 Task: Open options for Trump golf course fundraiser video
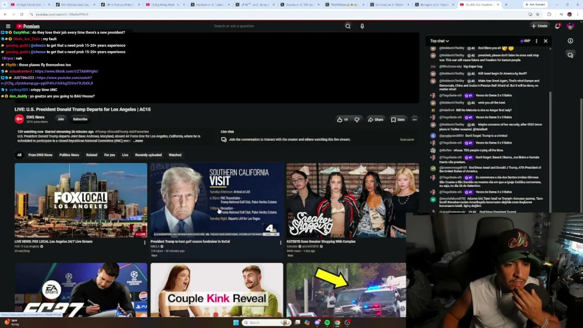click(x=281, y=242)
